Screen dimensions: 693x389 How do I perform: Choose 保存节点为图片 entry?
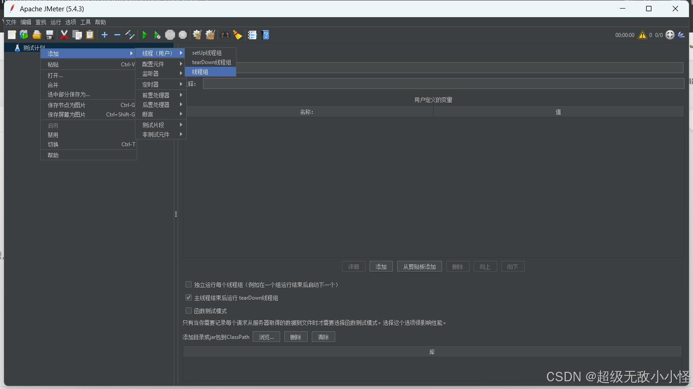[x=88, y=105]
